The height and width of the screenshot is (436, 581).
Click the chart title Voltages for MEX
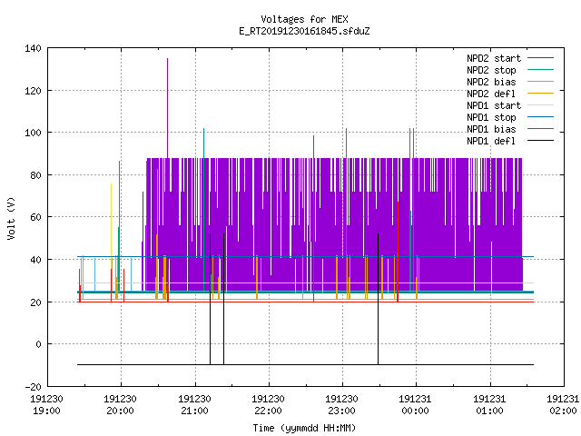tap(304, 19)
